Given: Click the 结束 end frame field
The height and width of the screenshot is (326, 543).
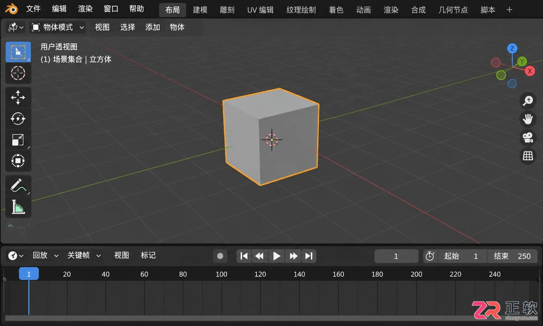Looking at the screenshot, I should tap(512, 256).
